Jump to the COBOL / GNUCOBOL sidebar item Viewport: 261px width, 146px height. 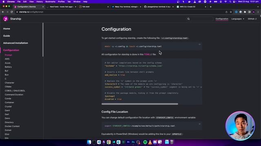coord(15,91)
